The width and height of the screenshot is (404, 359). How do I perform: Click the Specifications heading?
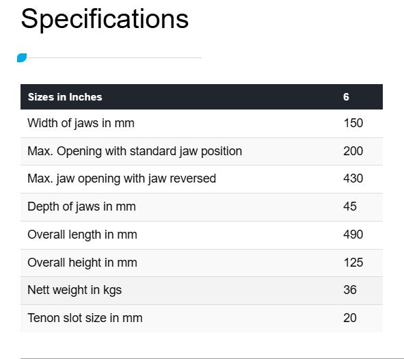pos(105,20)
